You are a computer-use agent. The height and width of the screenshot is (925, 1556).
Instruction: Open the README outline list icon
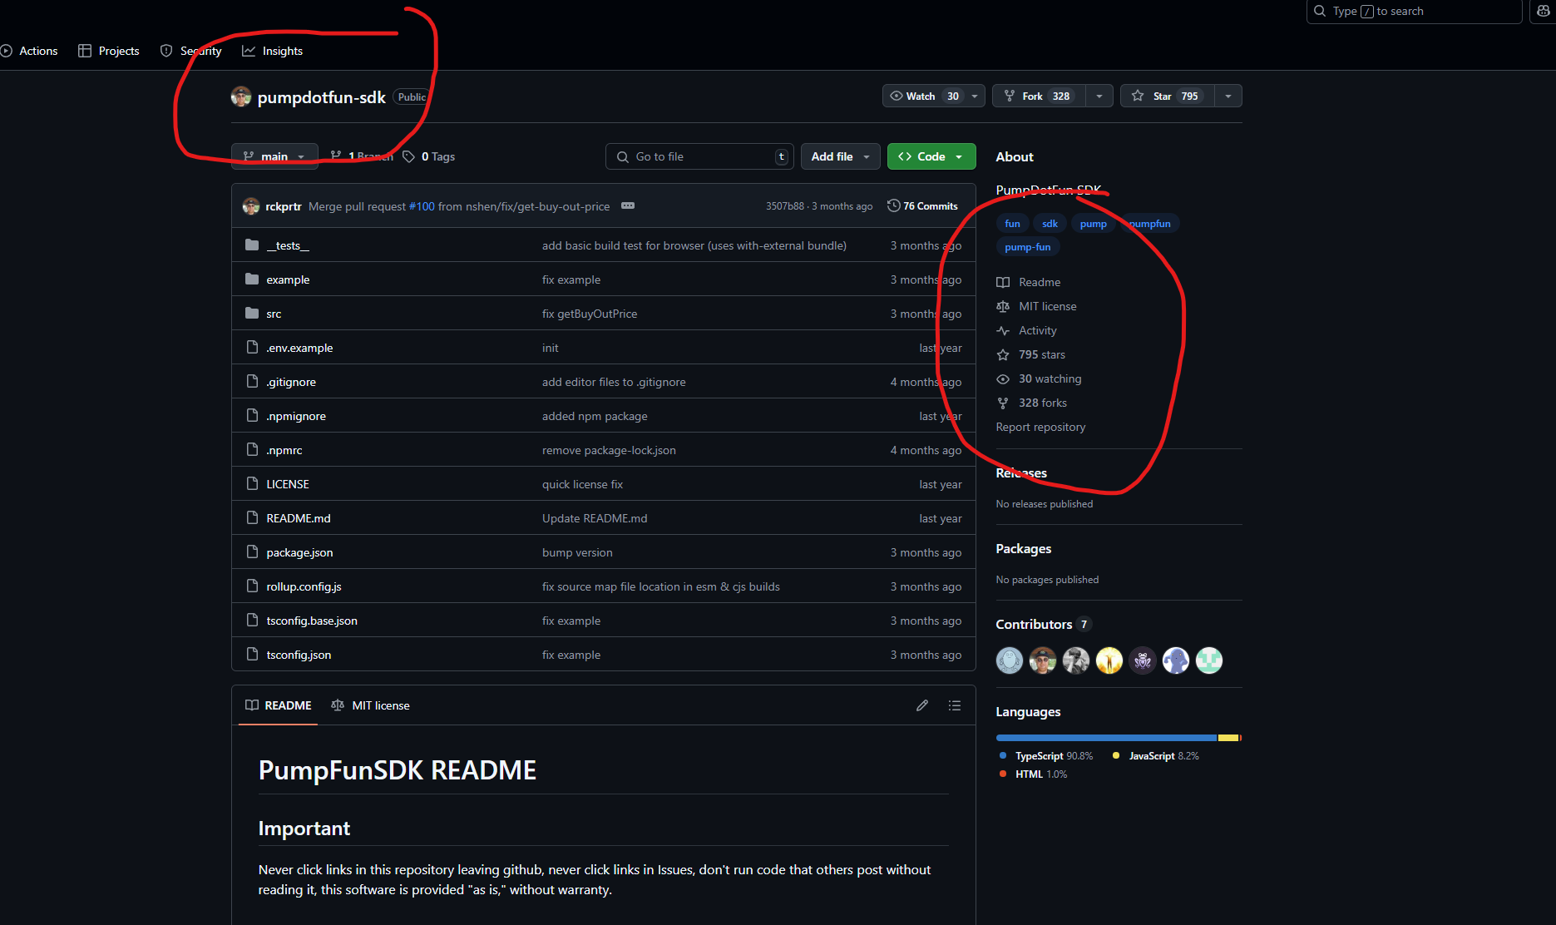tap(954, 705)
